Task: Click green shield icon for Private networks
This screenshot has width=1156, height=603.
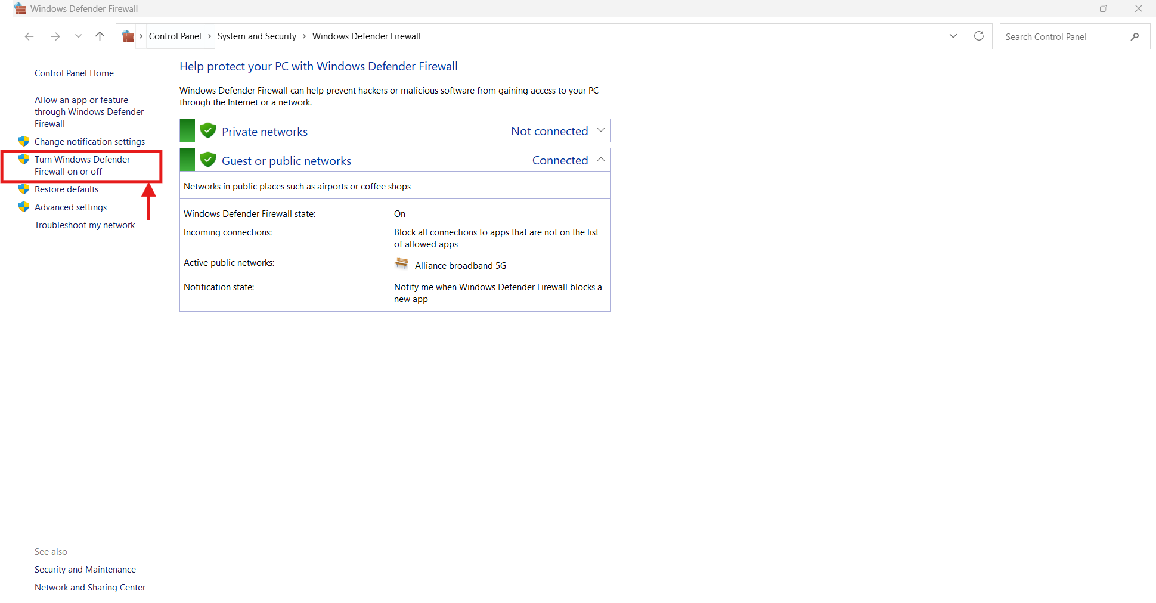Action: tap(208, 130)
